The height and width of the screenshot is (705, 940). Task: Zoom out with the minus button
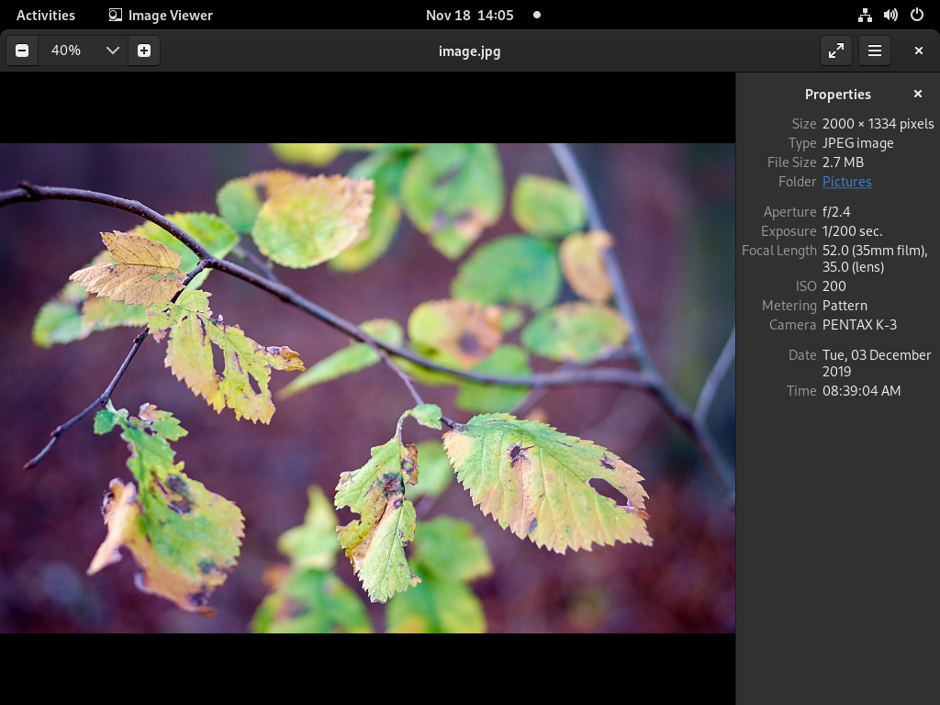pos(22,51)
